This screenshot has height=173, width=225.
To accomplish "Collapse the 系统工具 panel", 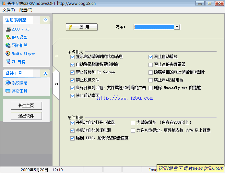I will [45, 73].
